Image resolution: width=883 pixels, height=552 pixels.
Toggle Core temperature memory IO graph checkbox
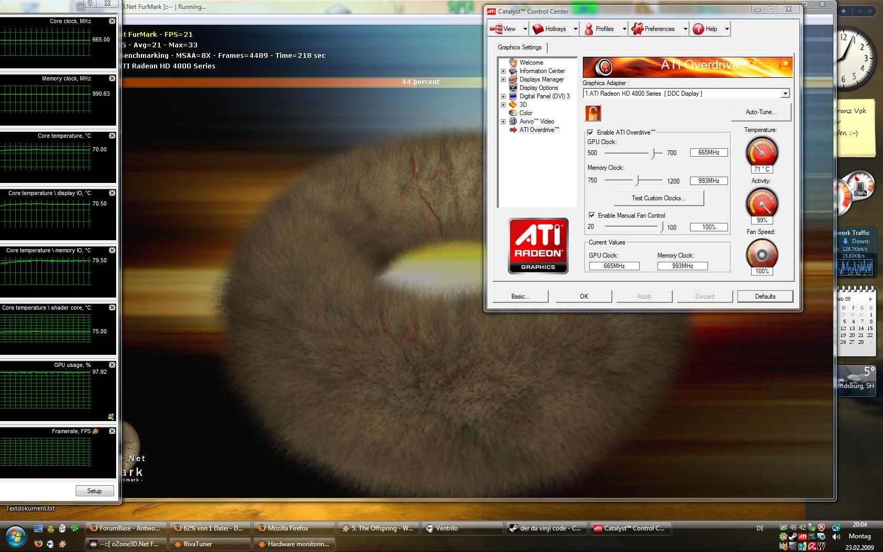(x=112, y=250)
